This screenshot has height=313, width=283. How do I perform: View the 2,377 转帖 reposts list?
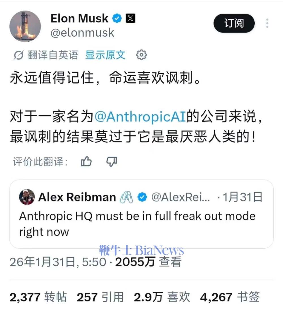(38, 297)
